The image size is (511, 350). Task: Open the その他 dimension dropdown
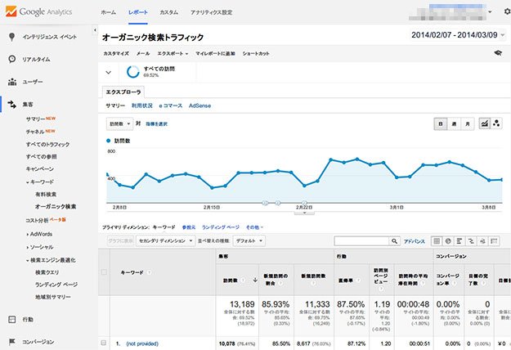point(254,227)
